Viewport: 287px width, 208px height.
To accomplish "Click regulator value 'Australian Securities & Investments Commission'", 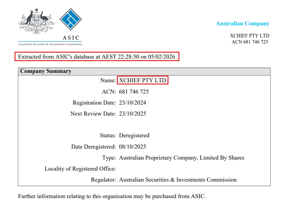I will [178, 180].
